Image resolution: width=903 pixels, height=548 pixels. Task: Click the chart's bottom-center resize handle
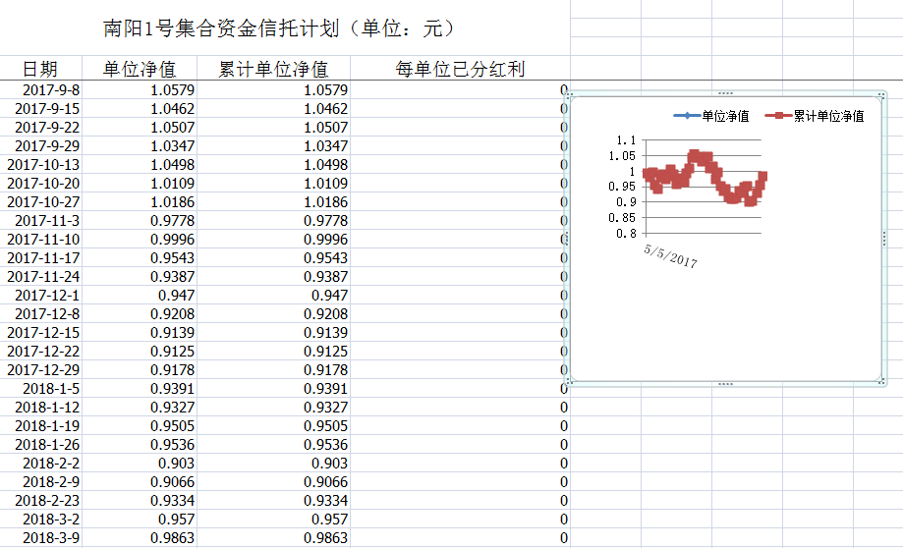coord(726,383)
